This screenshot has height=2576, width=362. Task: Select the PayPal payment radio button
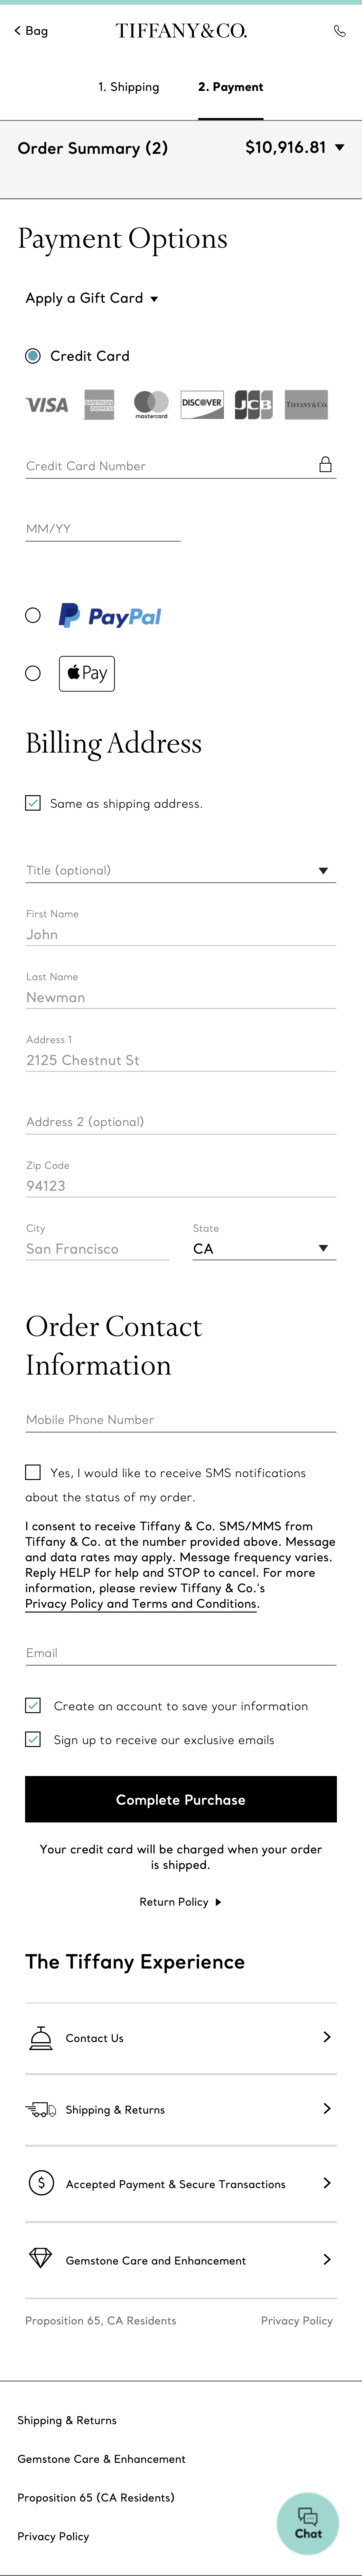[x=33, y=615]
